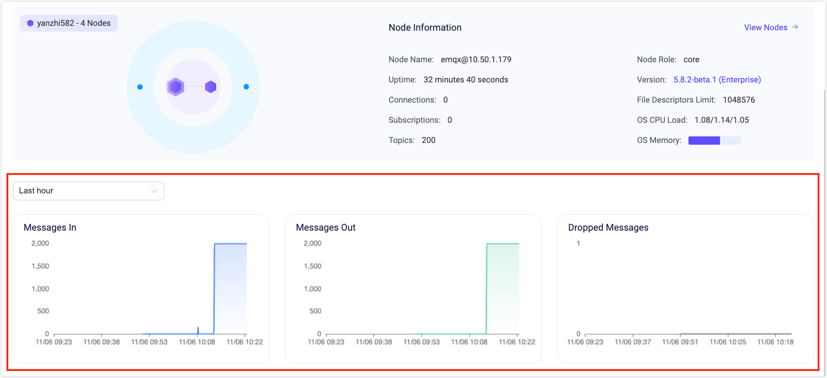
Task: Click the Topics count value 200
Action: pyautogui.click(x=428, y=140)
